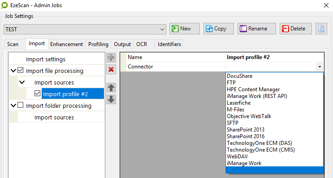Toggle the Import file processing checkbox
333x178 pixels.
pyautogui.click(x=20, y=70)
